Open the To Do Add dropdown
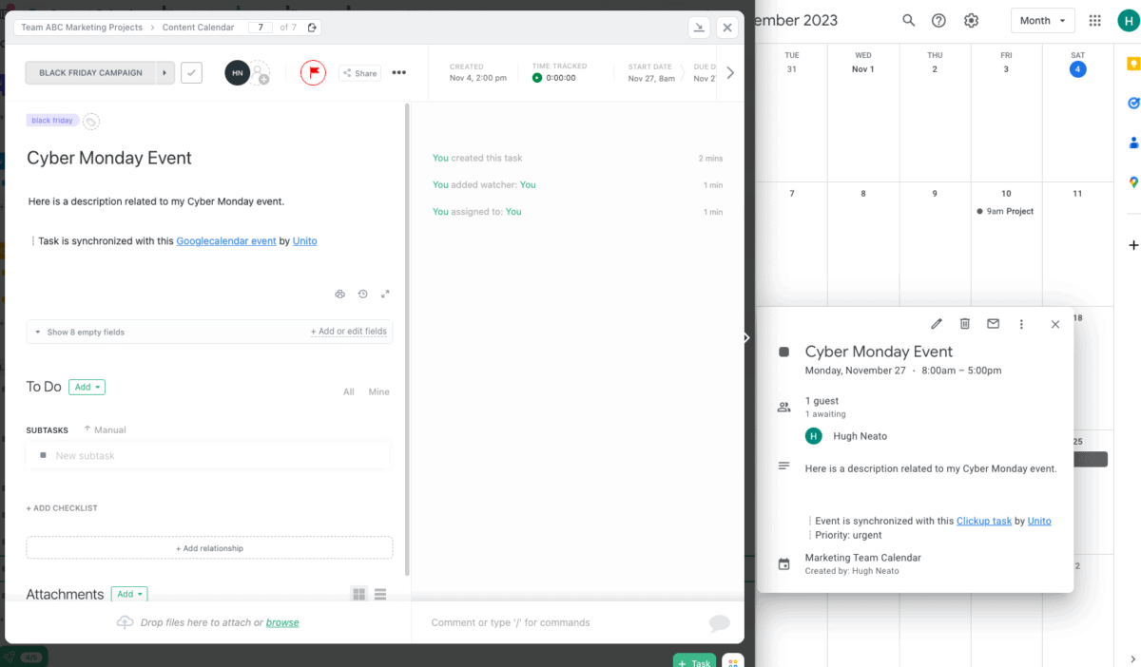Screen dimensions: 1141x667 click(87, 387)
